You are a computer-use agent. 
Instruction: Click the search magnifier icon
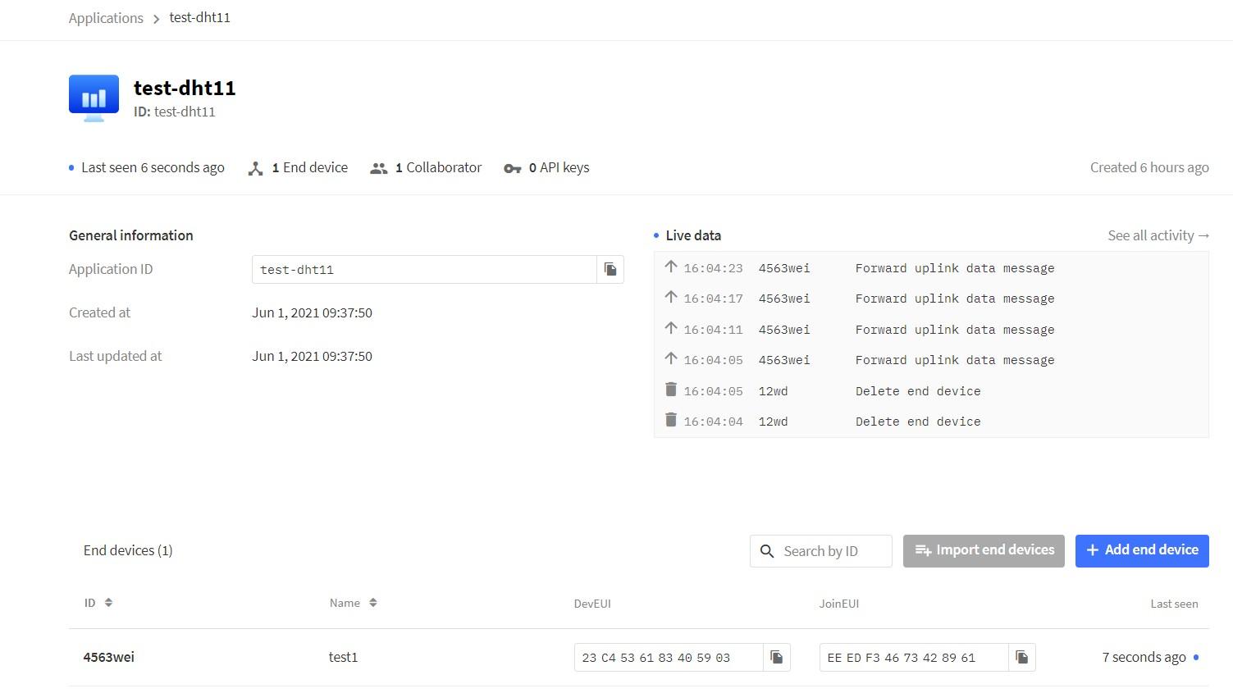click(x=768, y=551)
